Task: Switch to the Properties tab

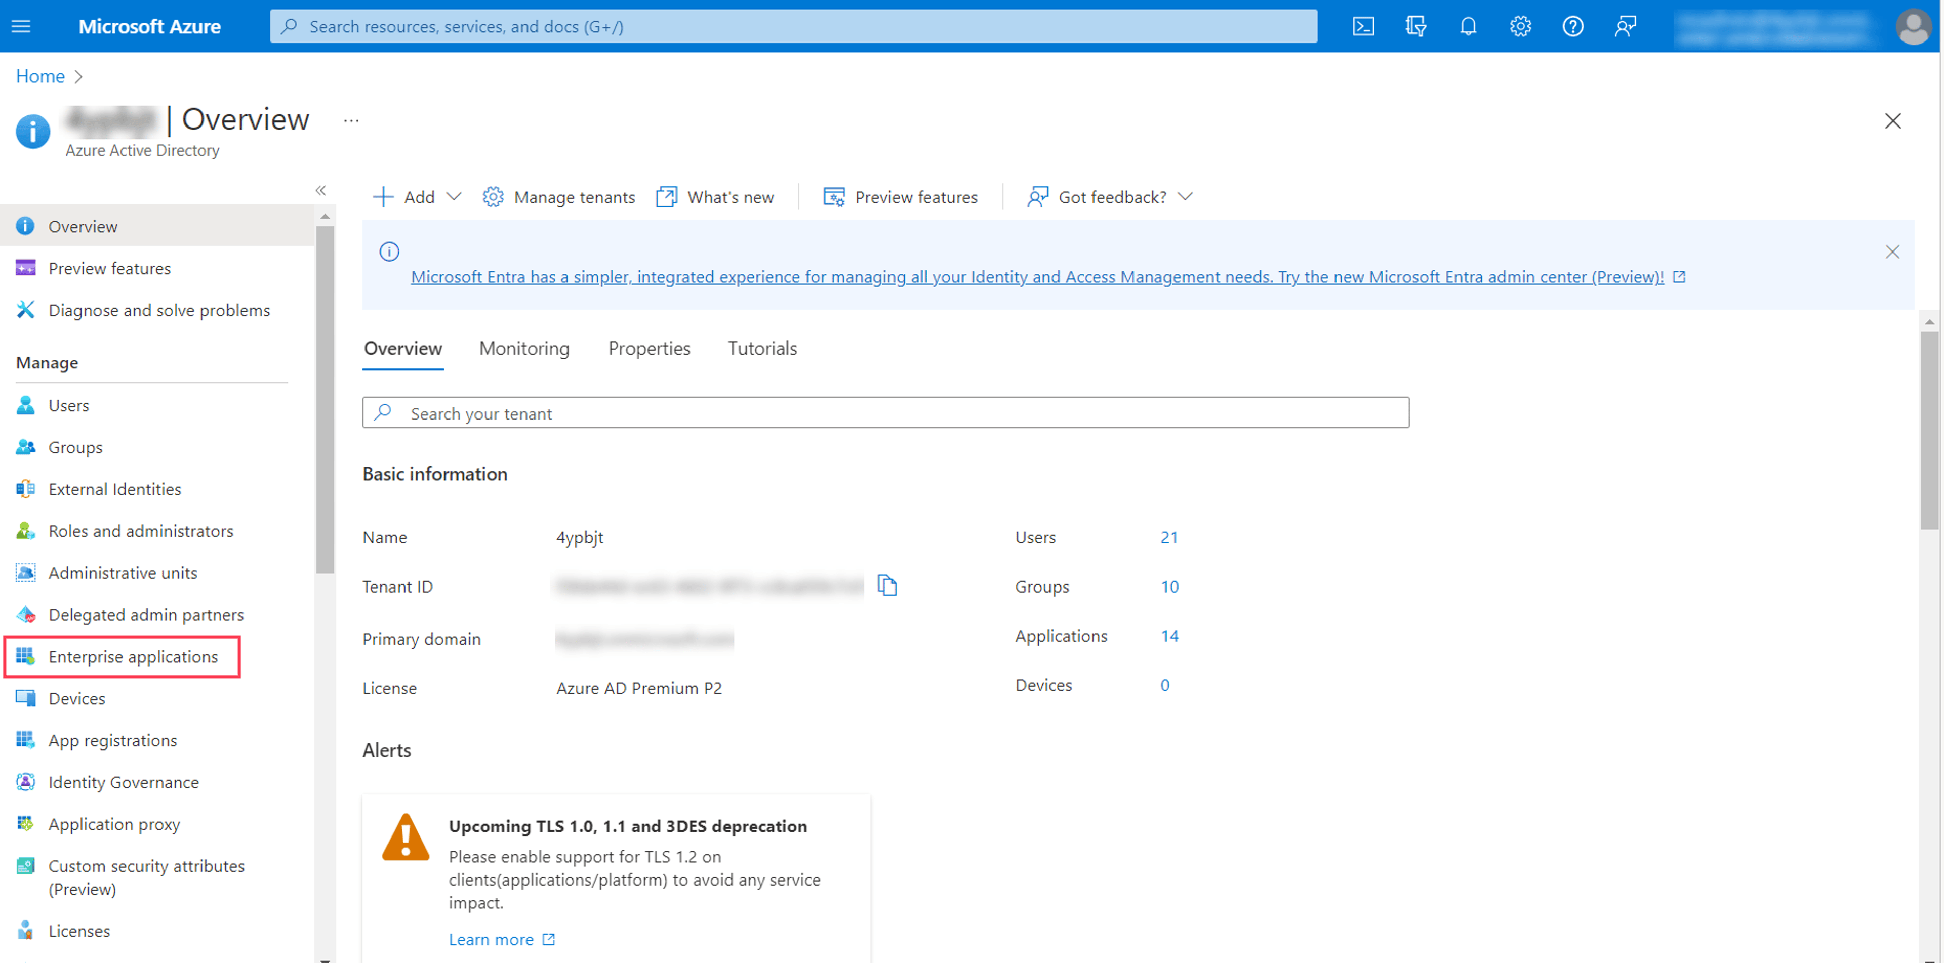Action: click(x=649, y=348)
